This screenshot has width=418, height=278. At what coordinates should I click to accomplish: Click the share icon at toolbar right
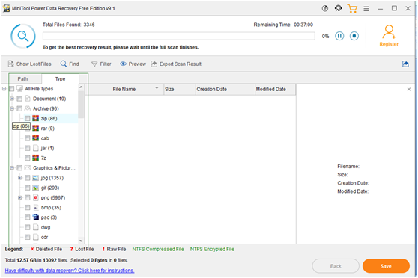[405, 64]
